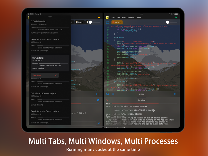Image resolution: width=208 pixels, height=156 pixels.
Task: Tap the right window's multitasking dots
Action: point(142,14)
